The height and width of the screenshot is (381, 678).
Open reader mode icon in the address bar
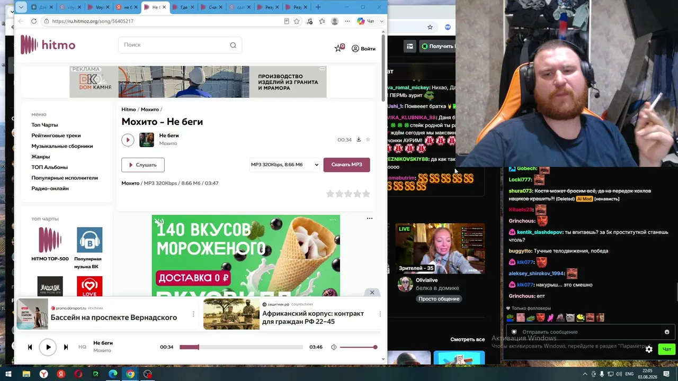pos(287,21)
